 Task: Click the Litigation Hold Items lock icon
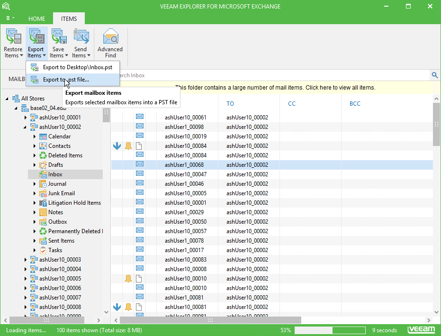click(x=43, y=203)
